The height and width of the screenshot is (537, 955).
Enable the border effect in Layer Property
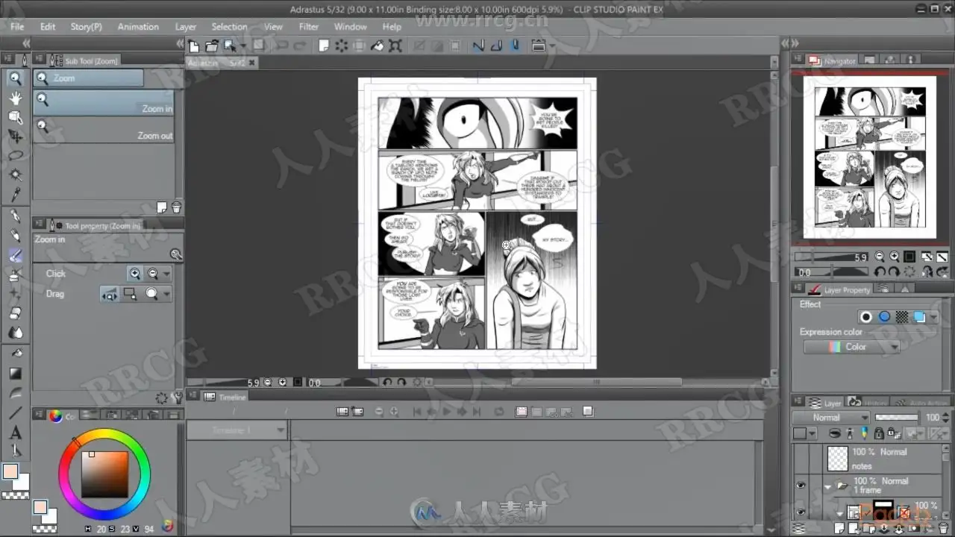(866, 317)
